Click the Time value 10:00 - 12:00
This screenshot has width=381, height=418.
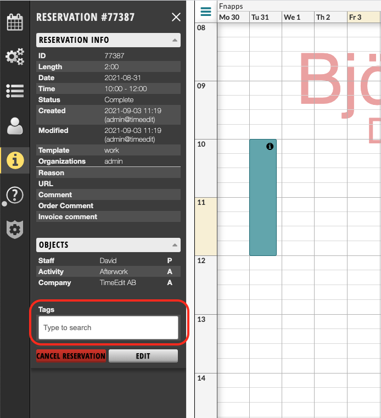126,89
